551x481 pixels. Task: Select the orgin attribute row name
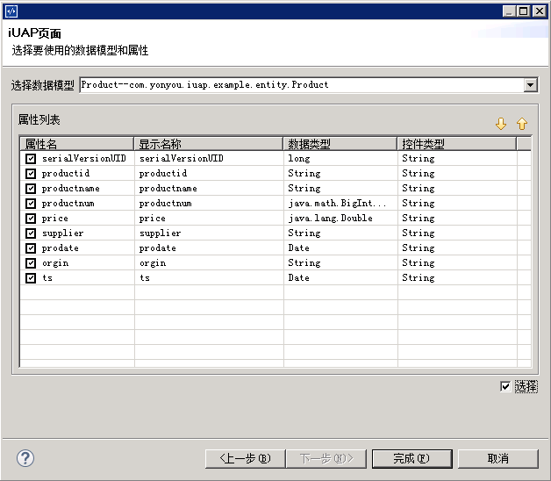(54, 263)
